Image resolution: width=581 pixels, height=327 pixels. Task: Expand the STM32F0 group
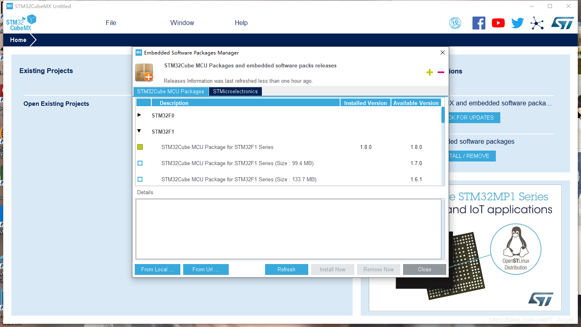coord(139,115)
